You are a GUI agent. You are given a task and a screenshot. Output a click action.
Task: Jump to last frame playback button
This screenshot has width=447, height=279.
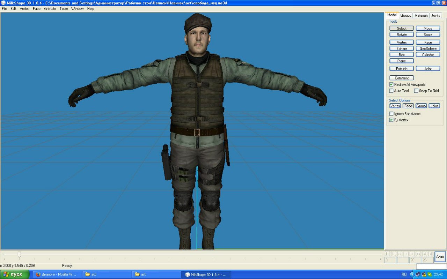(x=431, y=254)
